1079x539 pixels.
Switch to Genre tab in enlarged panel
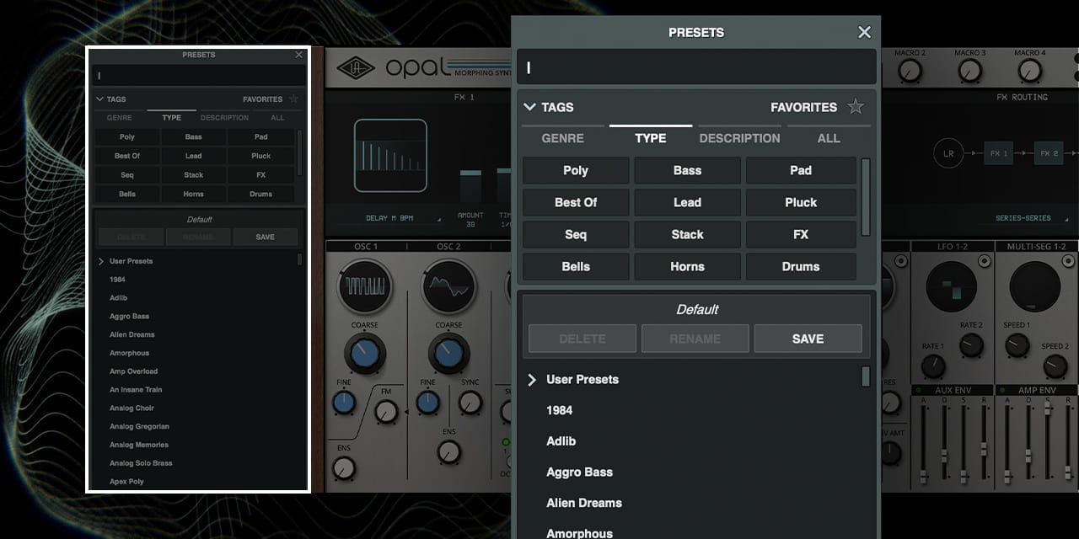click(x=562, y=138)
